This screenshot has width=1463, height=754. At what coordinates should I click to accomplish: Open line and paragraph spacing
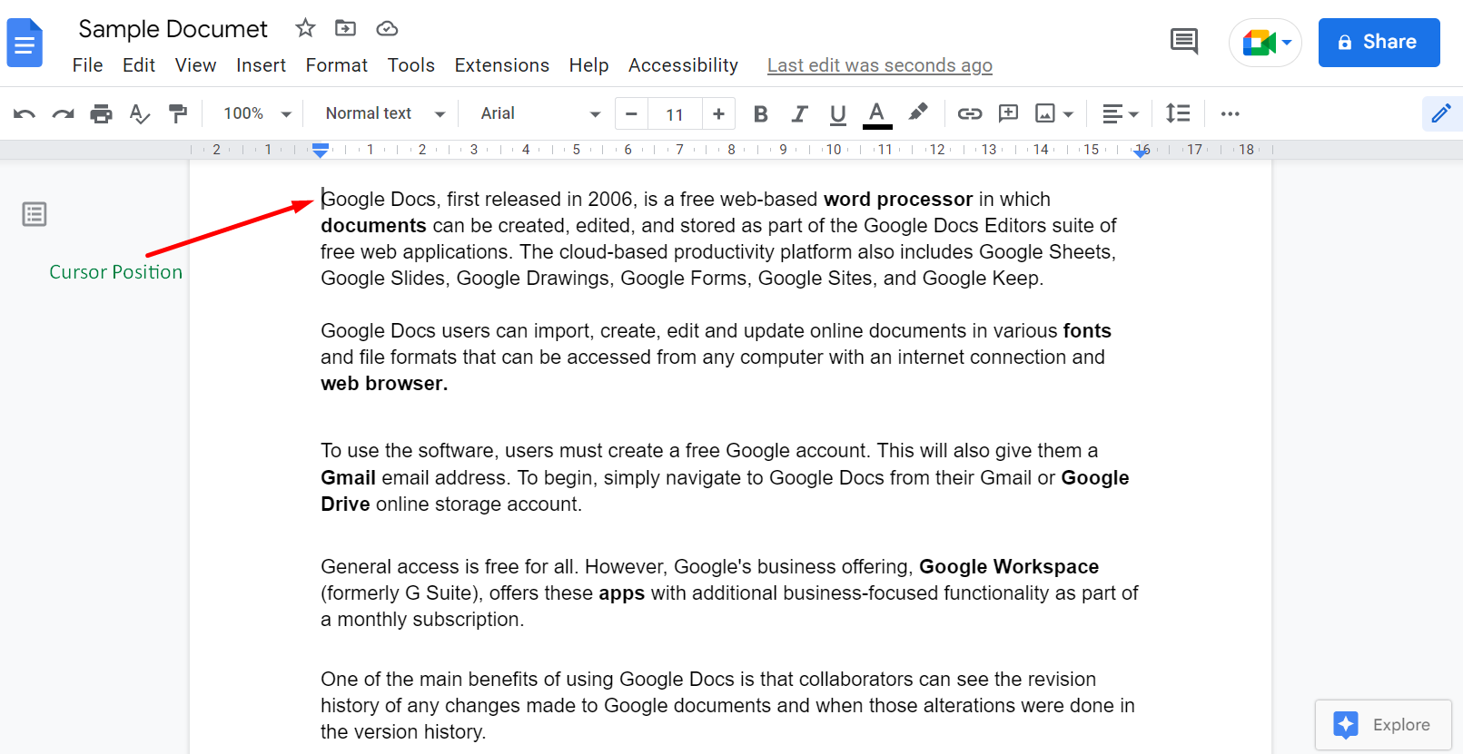coord(1178,113)
